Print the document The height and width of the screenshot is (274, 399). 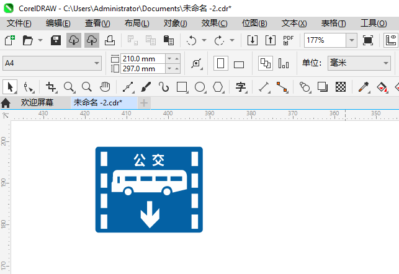(110, 40)
